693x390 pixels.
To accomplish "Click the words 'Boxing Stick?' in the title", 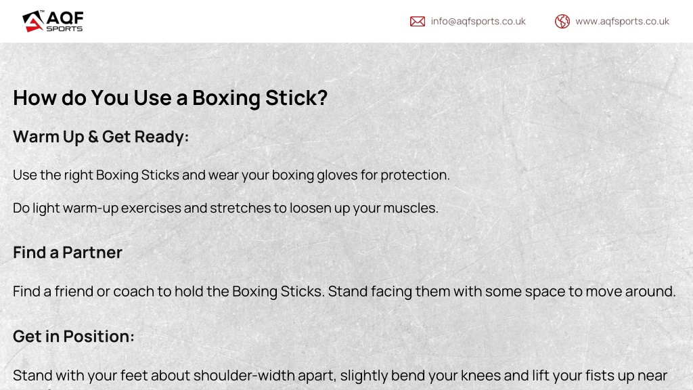I will pos(260,97).
